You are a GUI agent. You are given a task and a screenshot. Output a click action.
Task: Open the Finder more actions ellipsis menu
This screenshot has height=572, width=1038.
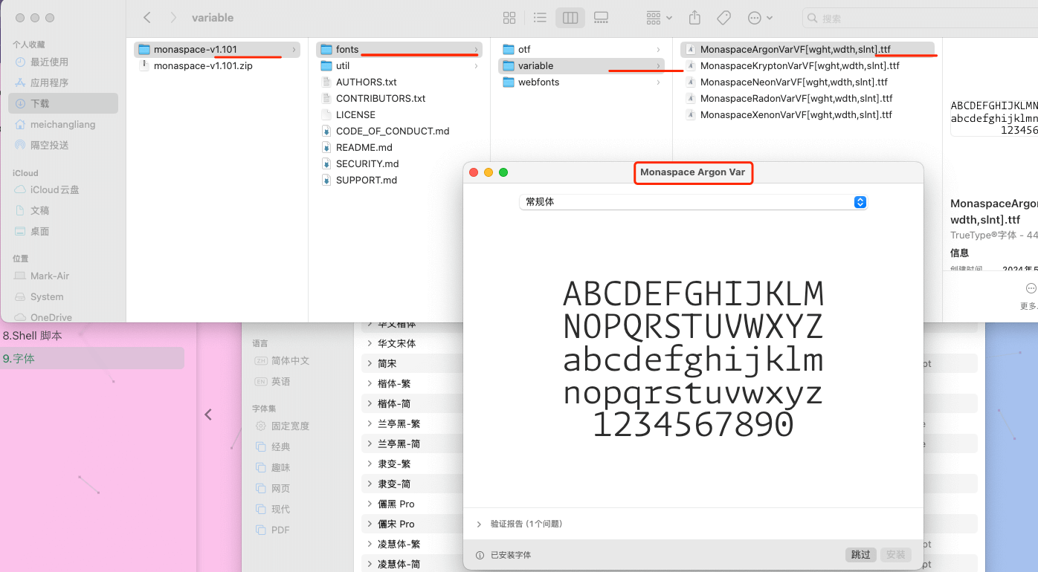(760, 18)
